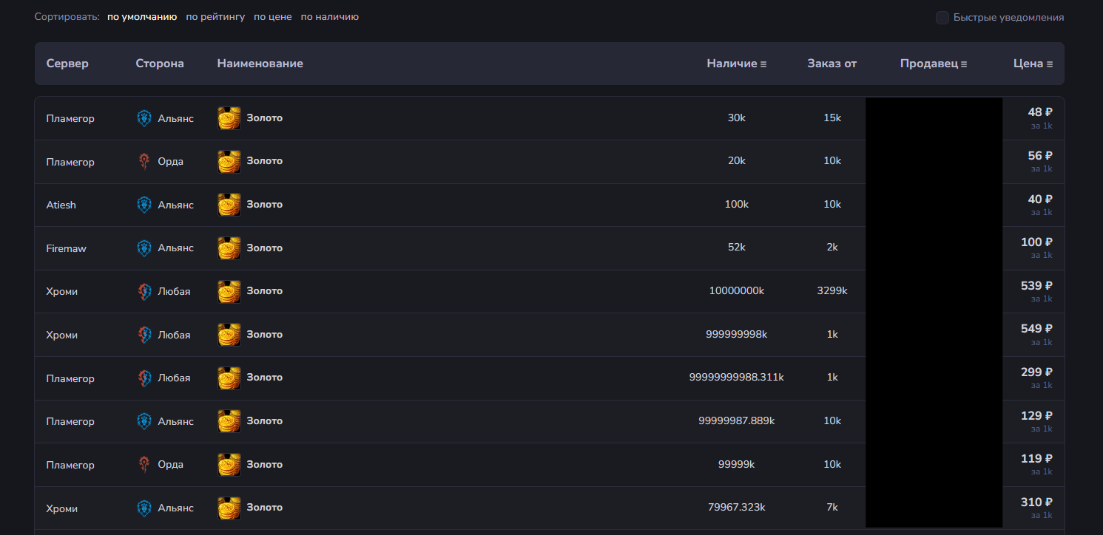Screen dimensions: 1103x535
Task: Click the 129 ₽ price
Action: pos(1036,416)
